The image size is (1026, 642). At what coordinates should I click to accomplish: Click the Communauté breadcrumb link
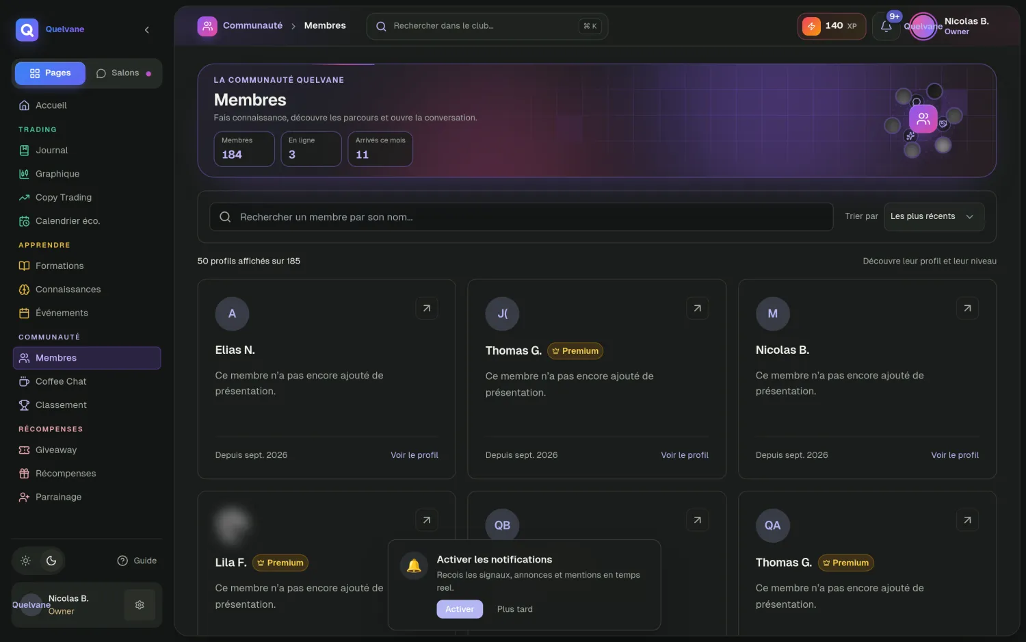252,26
